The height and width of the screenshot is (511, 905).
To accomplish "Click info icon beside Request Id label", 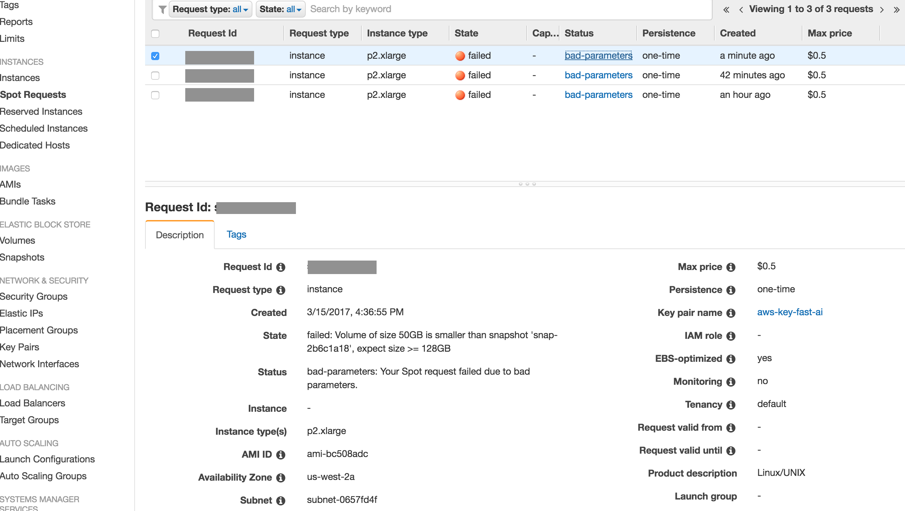I will 280,267.
